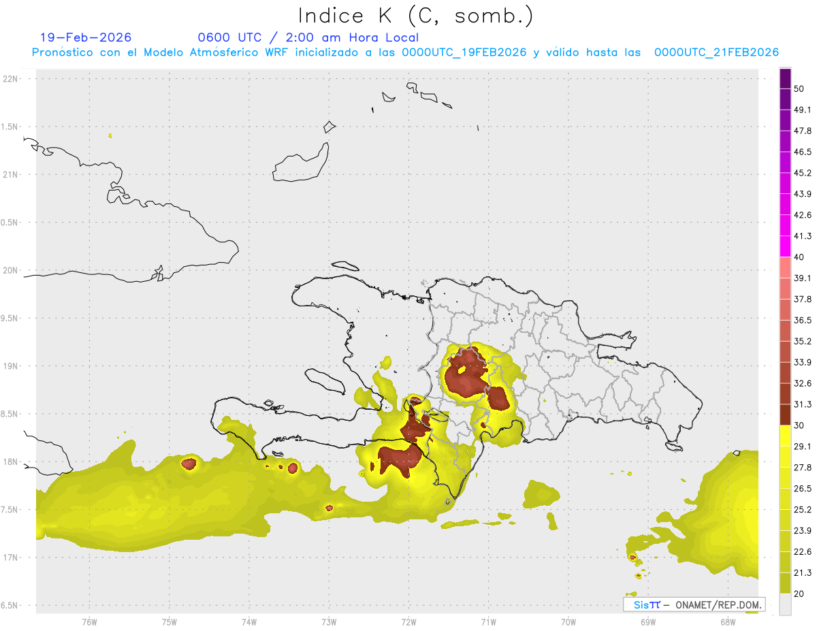Click the "73W" longitude label
This screenshot has height=631, width=817.
tap(329, 622)
